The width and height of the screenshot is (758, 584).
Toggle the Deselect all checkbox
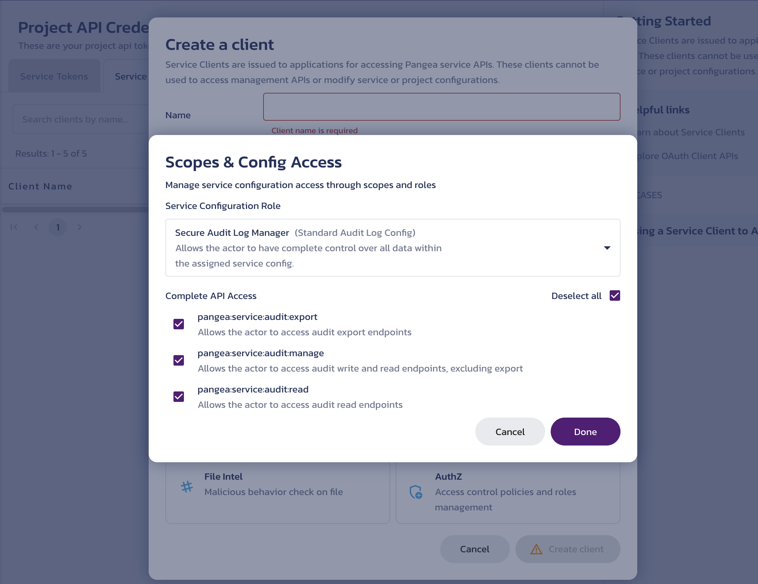[x=615, y=295]
